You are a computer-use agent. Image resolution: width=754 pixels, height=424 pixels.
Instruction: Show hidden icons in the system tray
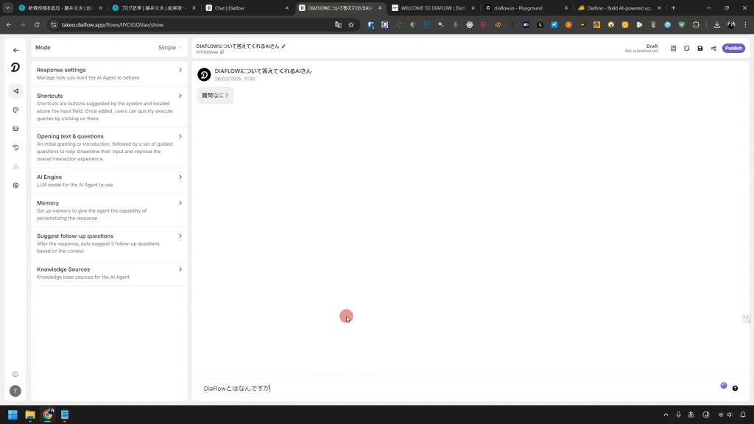point(666,414)
